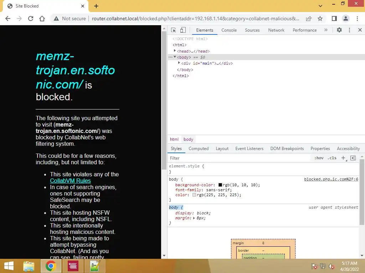Select the closing body tag line
Screen dimensions: 365x273
[185, 70]
